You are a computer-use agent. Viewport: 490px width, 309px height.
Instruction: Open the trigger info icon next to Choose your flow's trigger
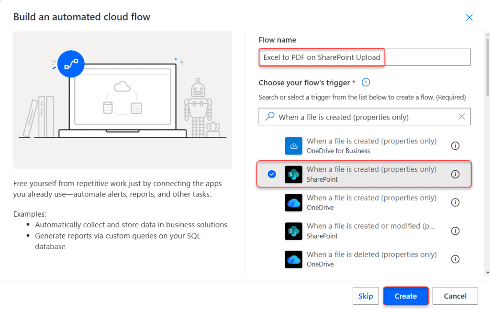tap(366, 82)
